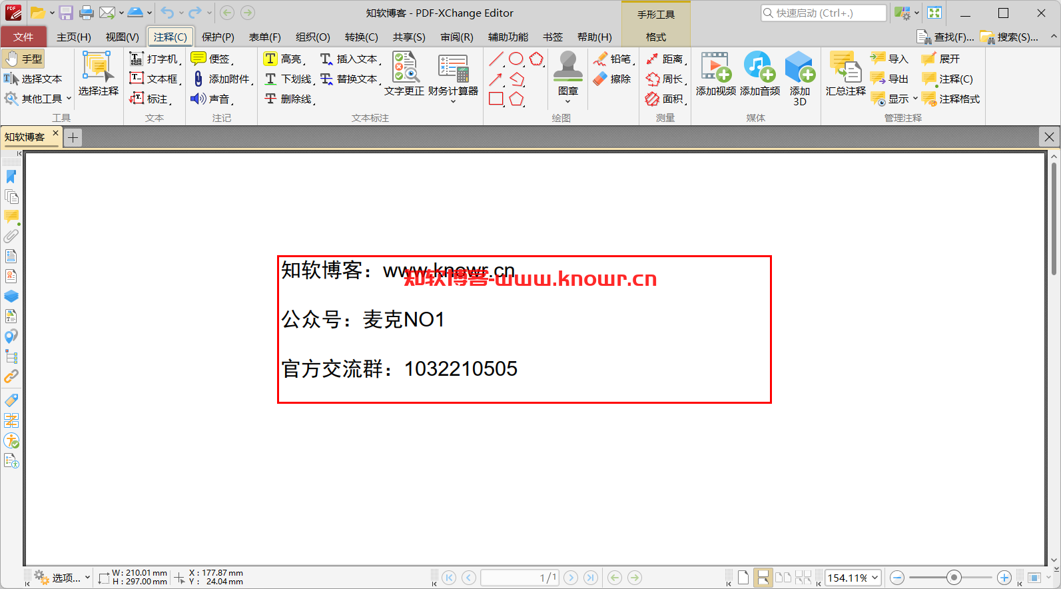Open a new document tab with plus
This screenshot has width=1061, height=589.
click(x=73, y=137)
